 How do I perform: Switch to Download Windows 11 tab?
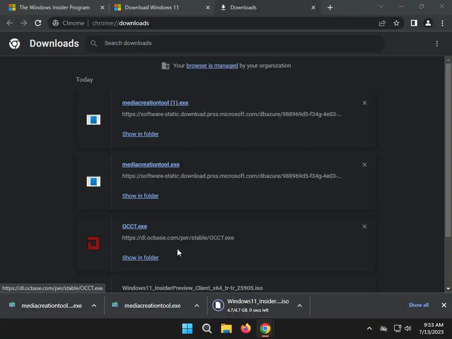click(152, 8)
